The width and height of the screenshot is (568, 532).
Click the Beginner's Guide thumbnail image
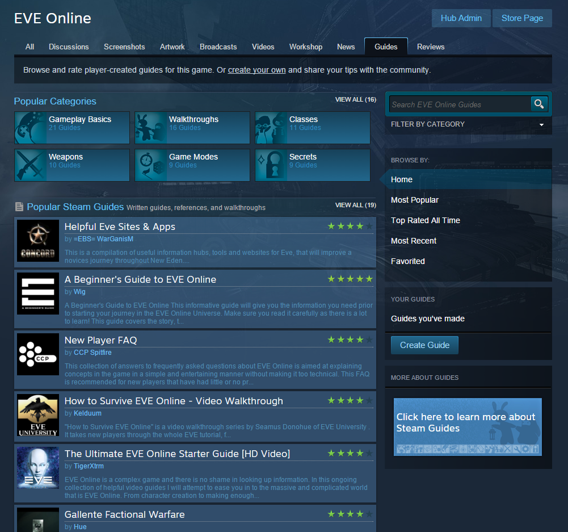coord(38,294)
